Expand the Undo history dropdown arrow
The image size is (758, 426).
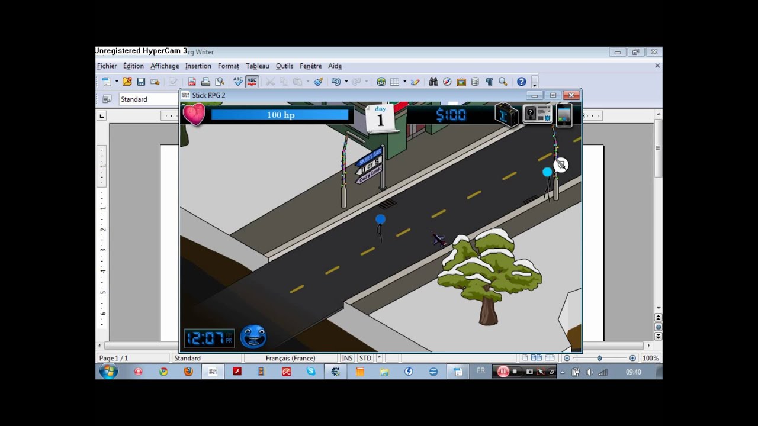346,82
